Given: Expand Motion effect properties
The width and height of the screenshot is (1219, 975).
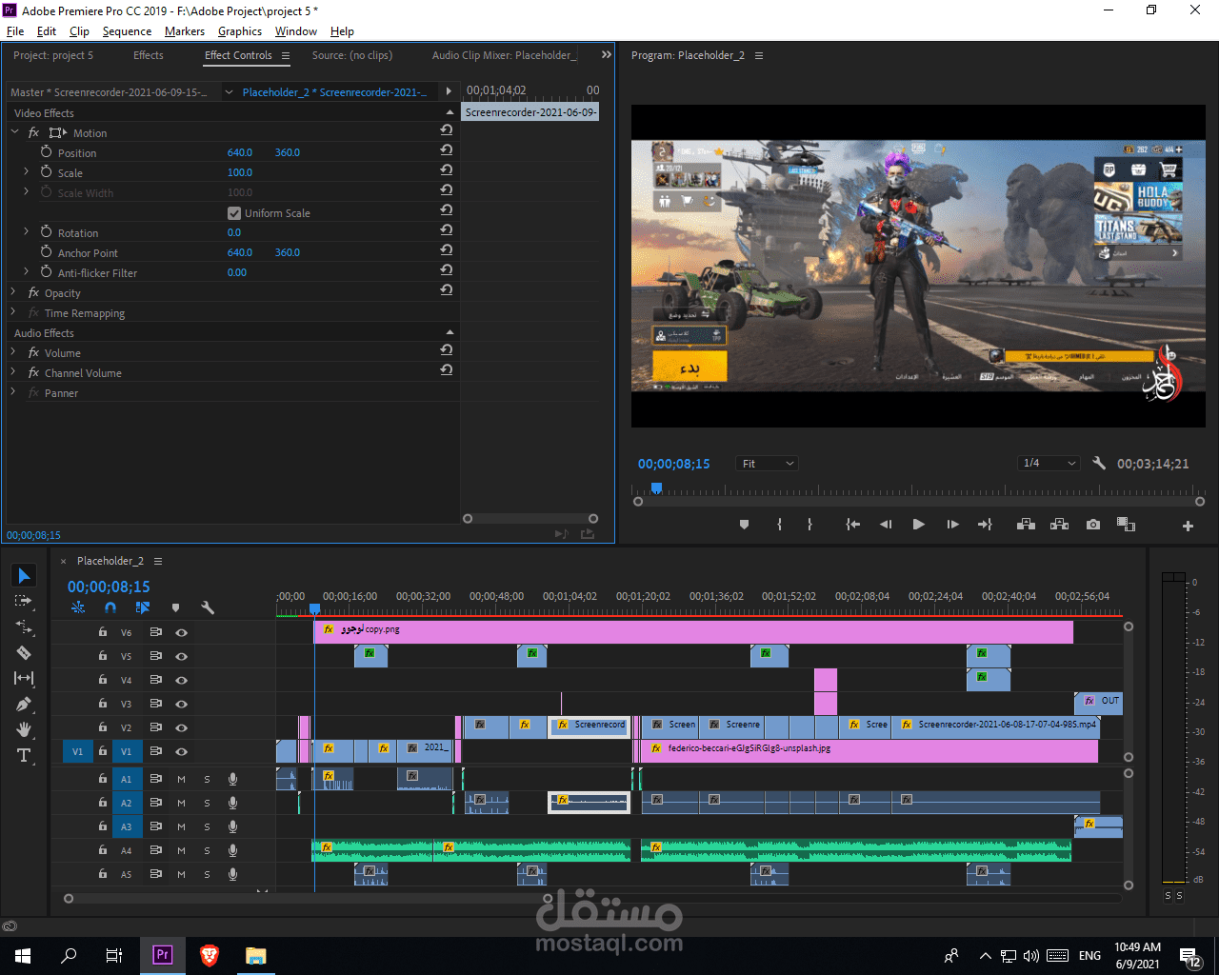Looking at the screenshot, I should (14, 132).
